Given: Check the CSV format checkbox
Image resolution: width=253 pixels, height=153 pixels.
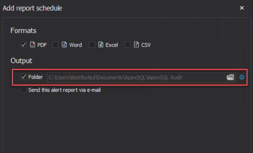Looking at the screenshot, I should (x=127, y=45).
